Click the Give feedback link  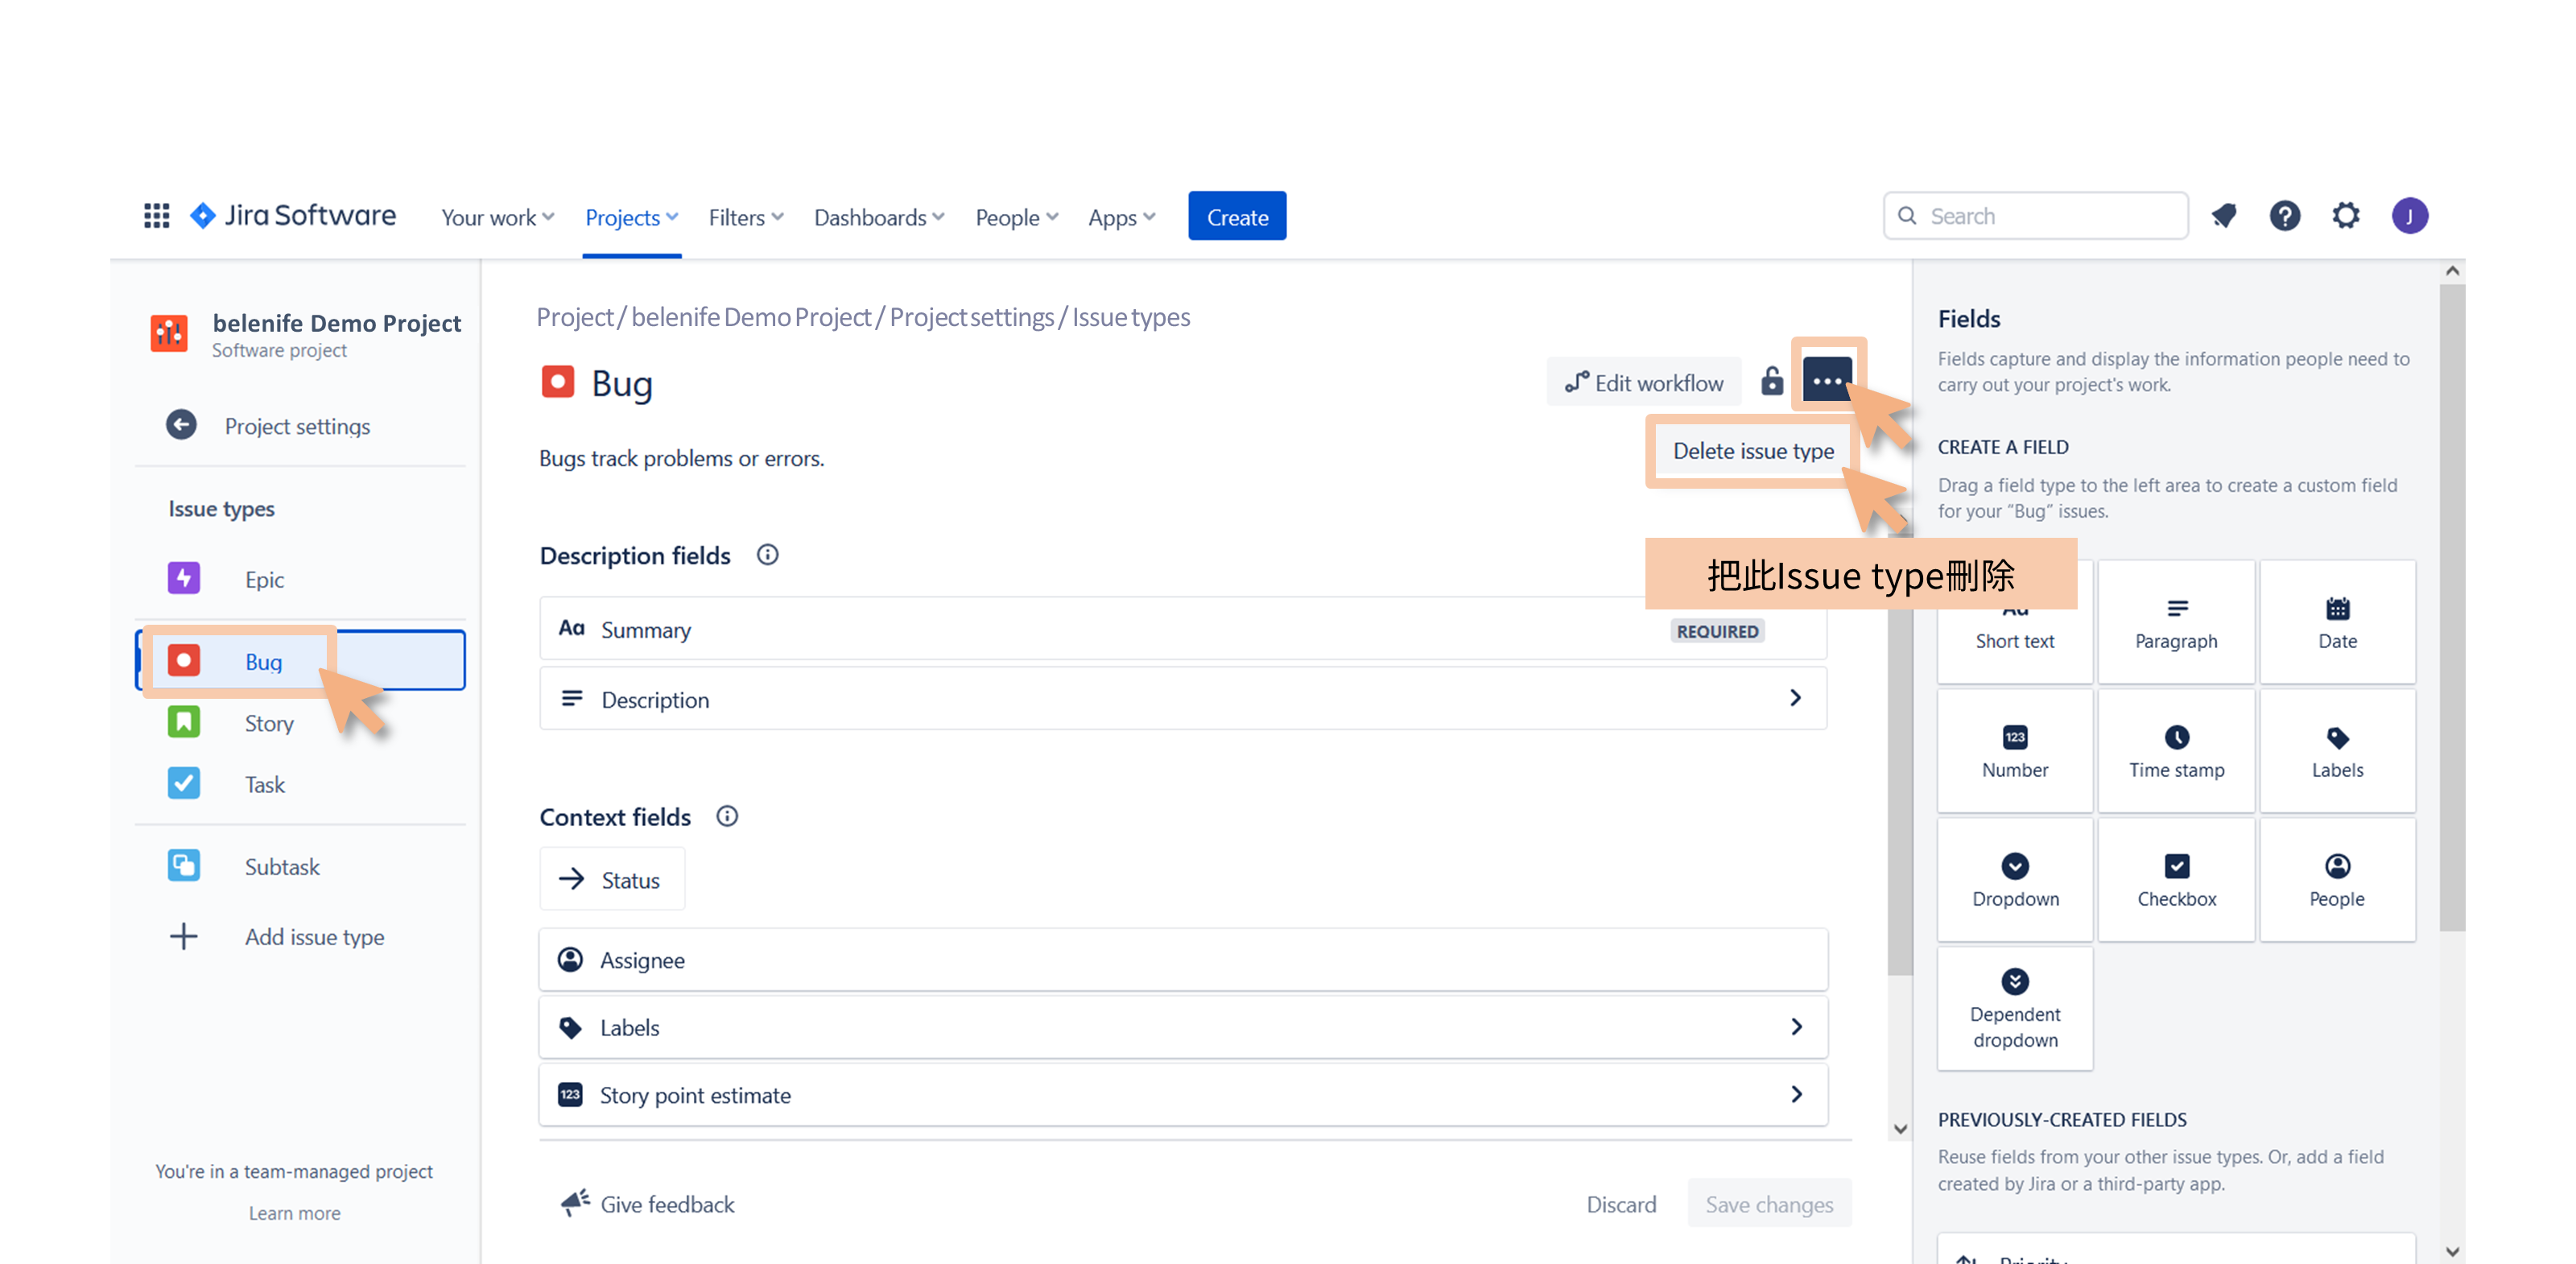[x=648, y=1204]
